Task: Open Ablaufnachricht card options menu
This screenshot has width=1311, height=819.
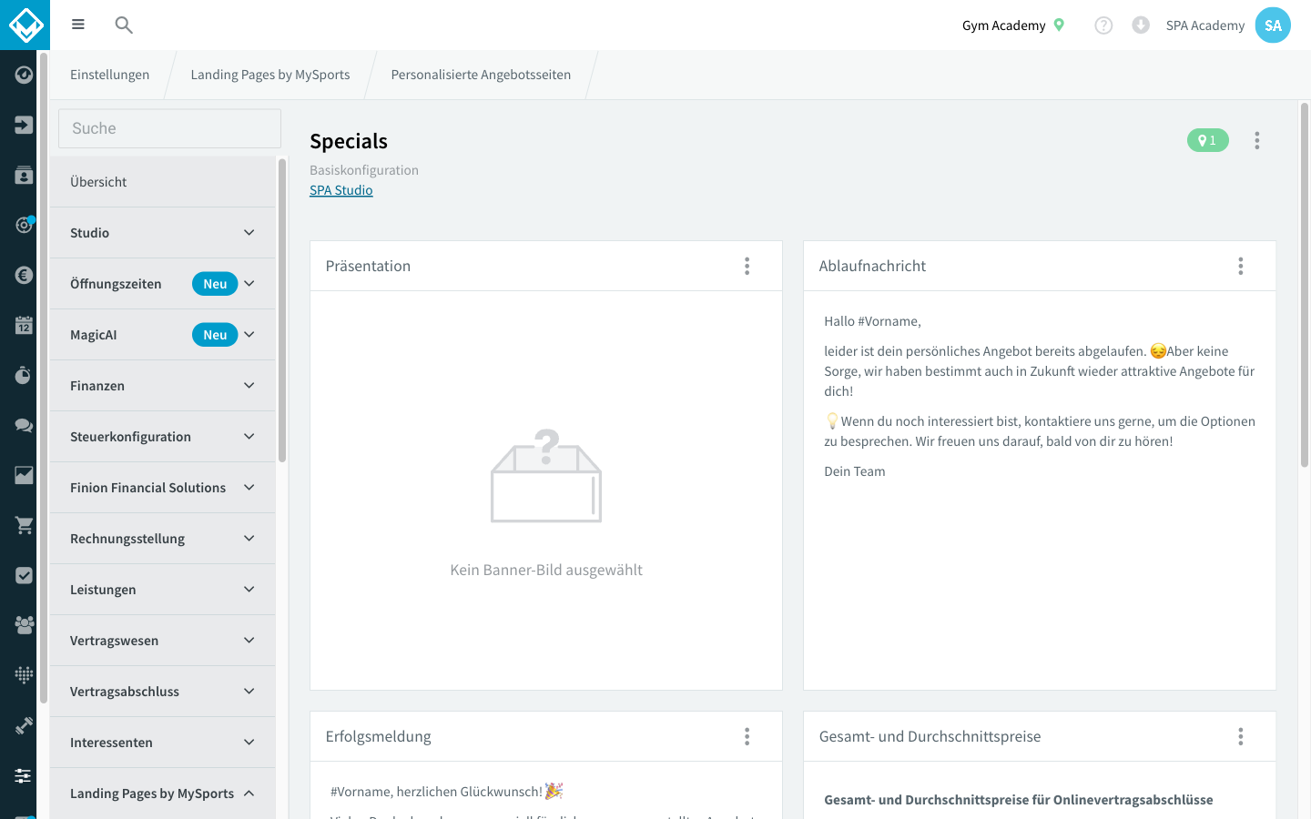Action: (x=1241, y=266)
